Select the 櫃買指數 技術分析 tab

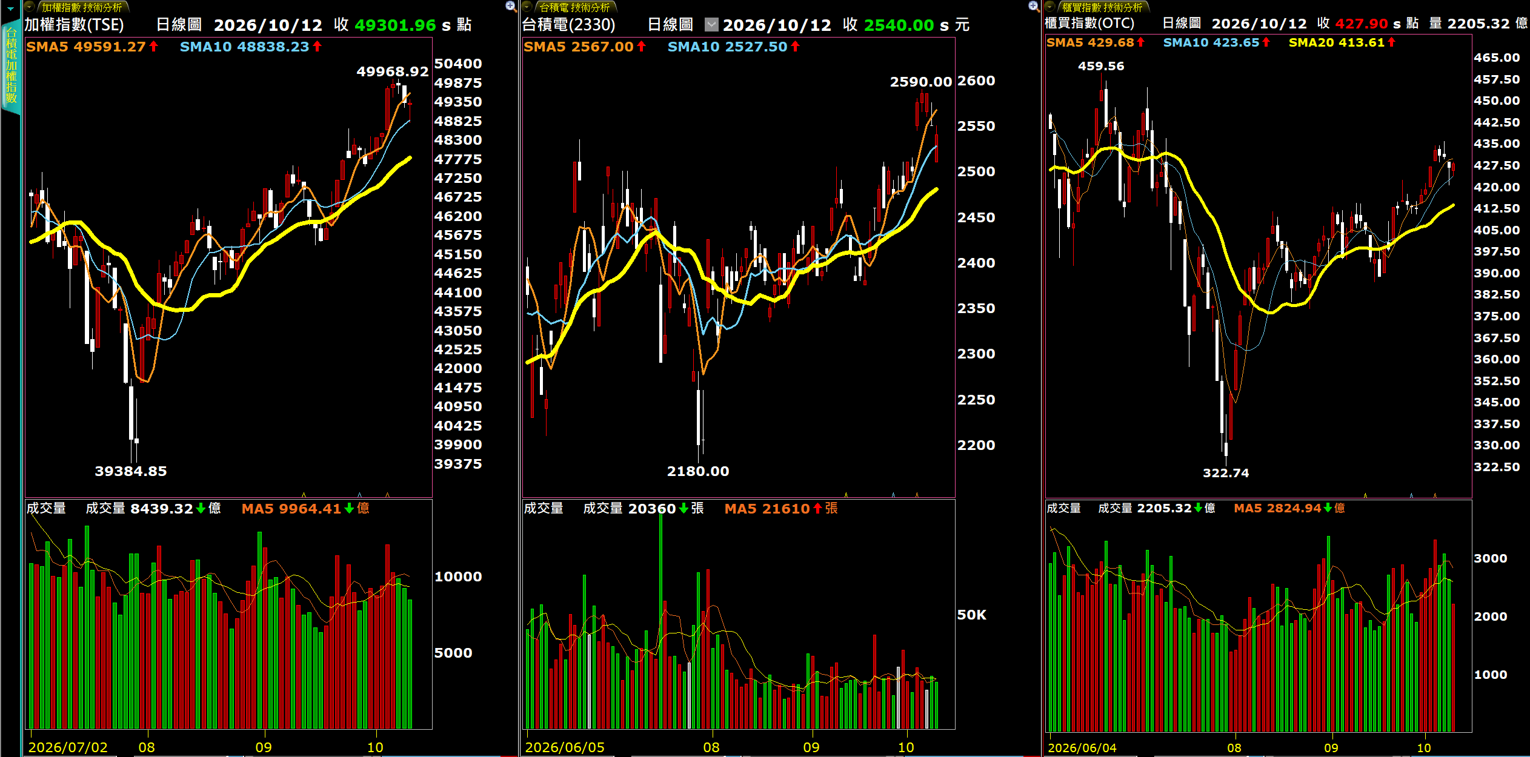(1102, 7)
